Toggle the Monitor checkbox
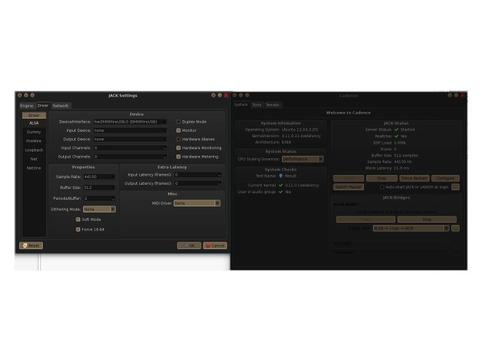Viewport: 482px width, 361px height. (x=178, y=131)
